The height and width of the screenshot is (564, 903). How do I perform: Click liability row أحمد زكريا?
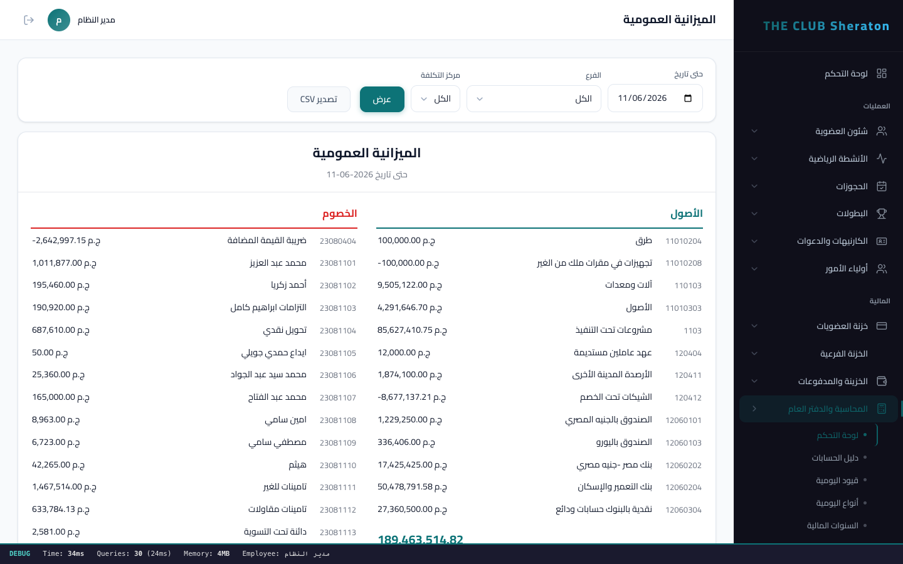coord(194,285)
